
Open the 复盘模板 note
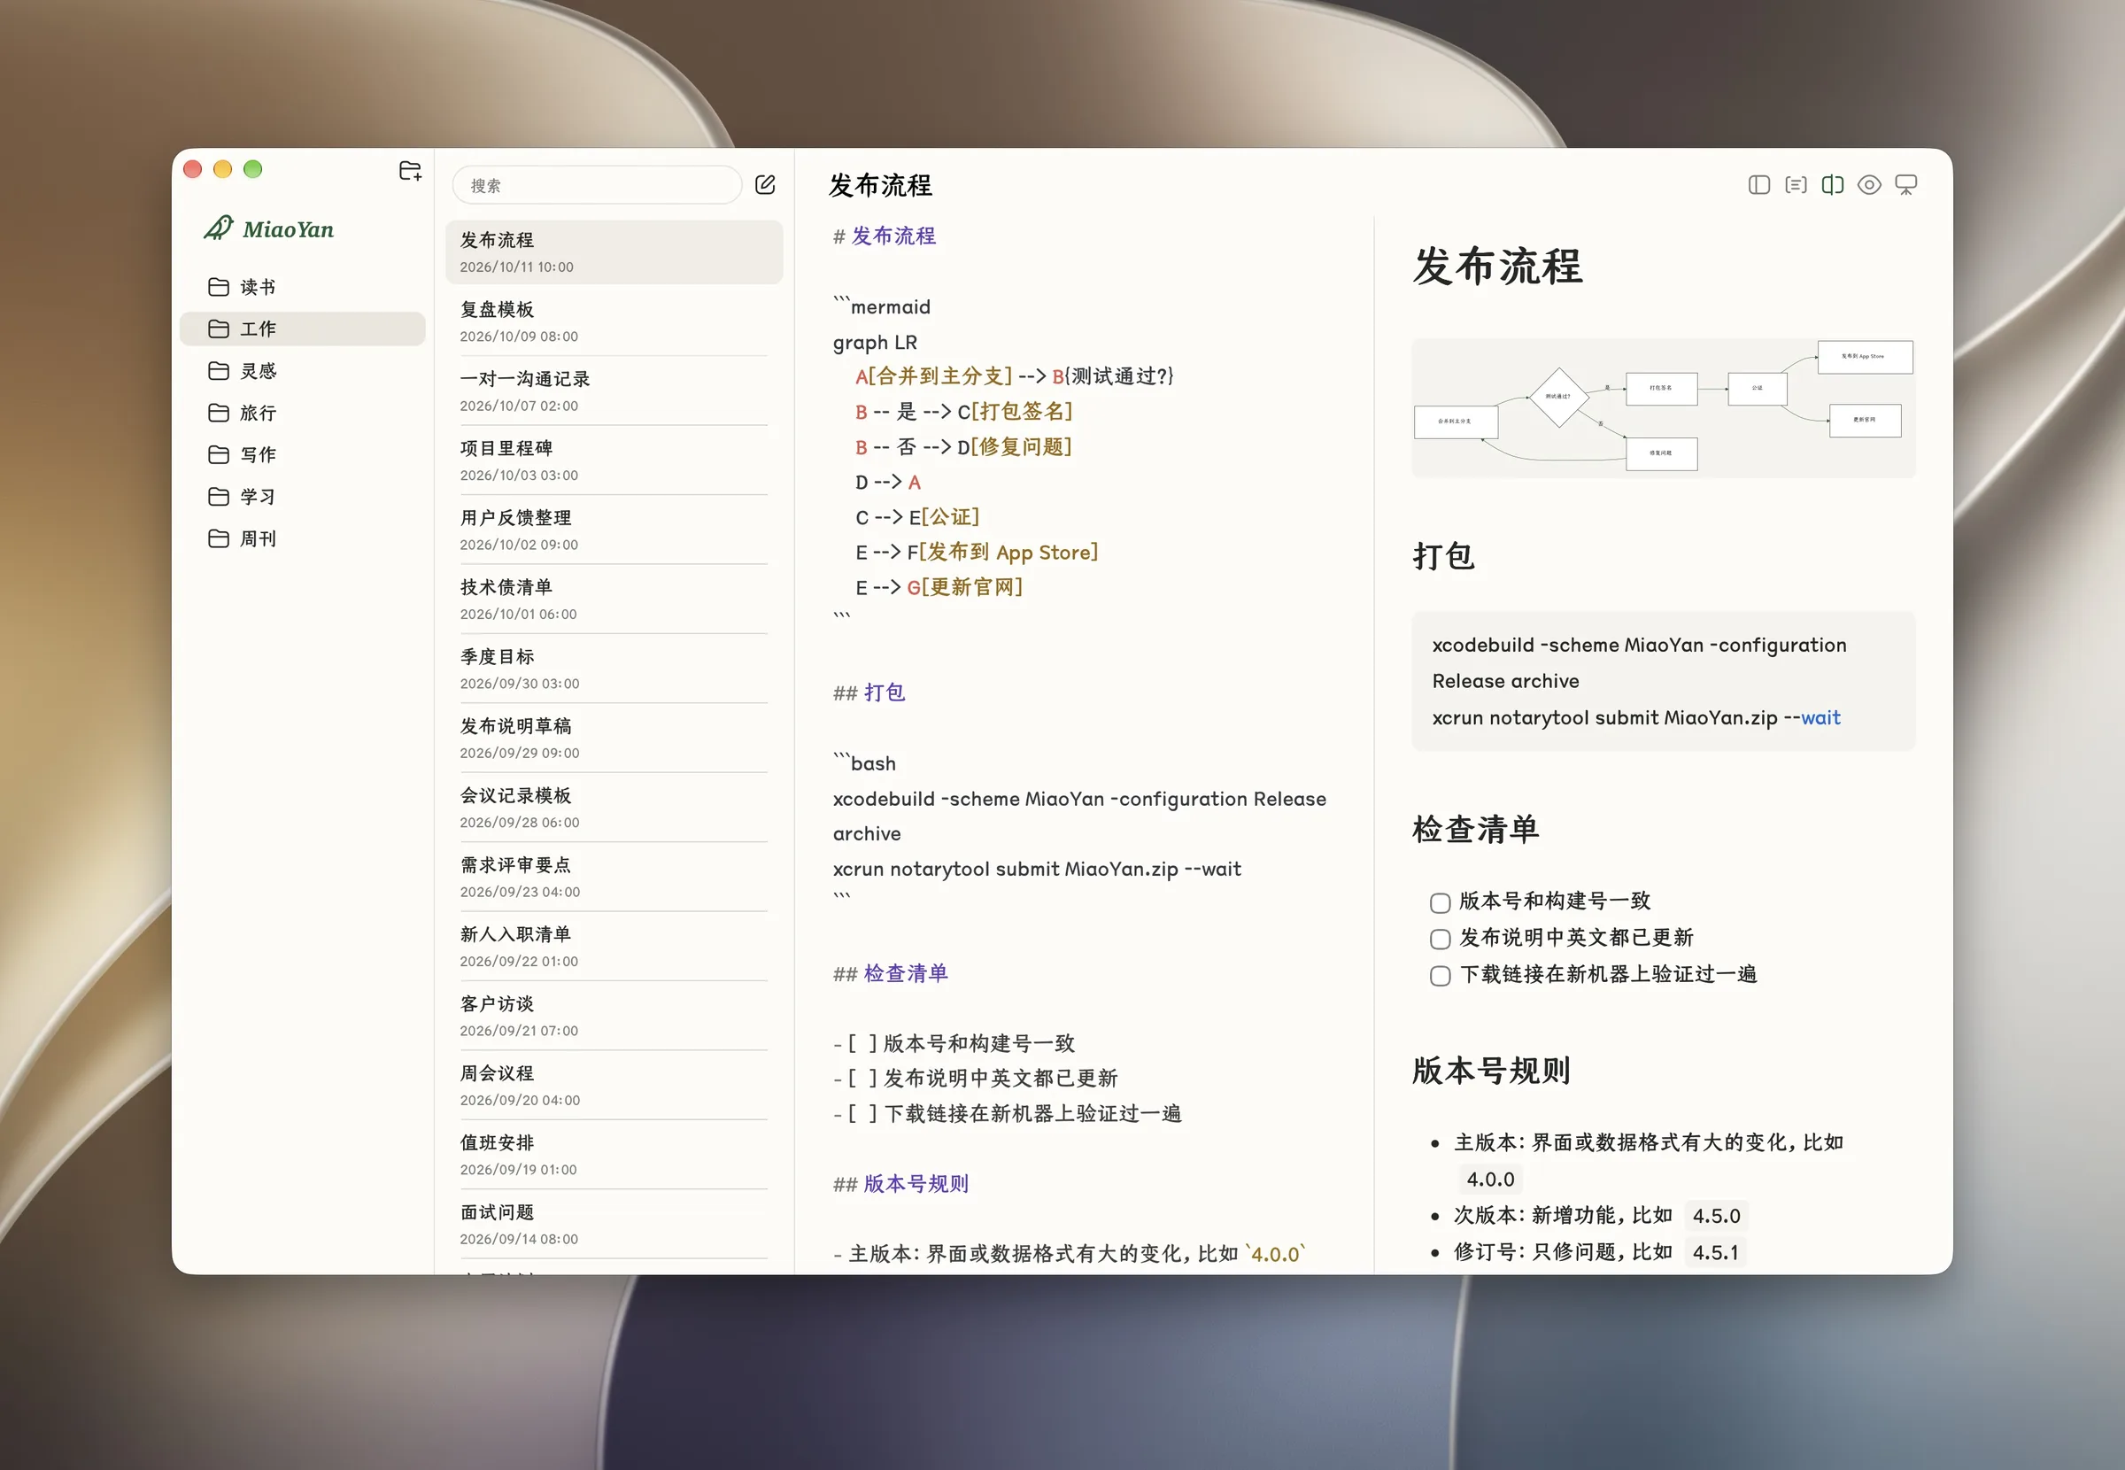tap(614, 321)
